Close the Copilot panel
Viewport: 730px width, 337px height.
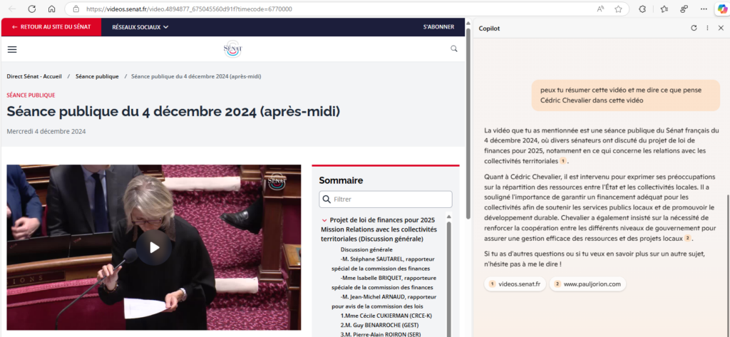[x=721, y=28]
